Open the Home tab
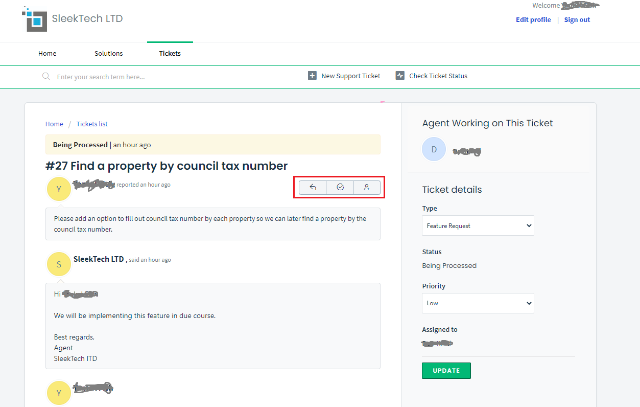640x407 pixels. click(48, 53)
